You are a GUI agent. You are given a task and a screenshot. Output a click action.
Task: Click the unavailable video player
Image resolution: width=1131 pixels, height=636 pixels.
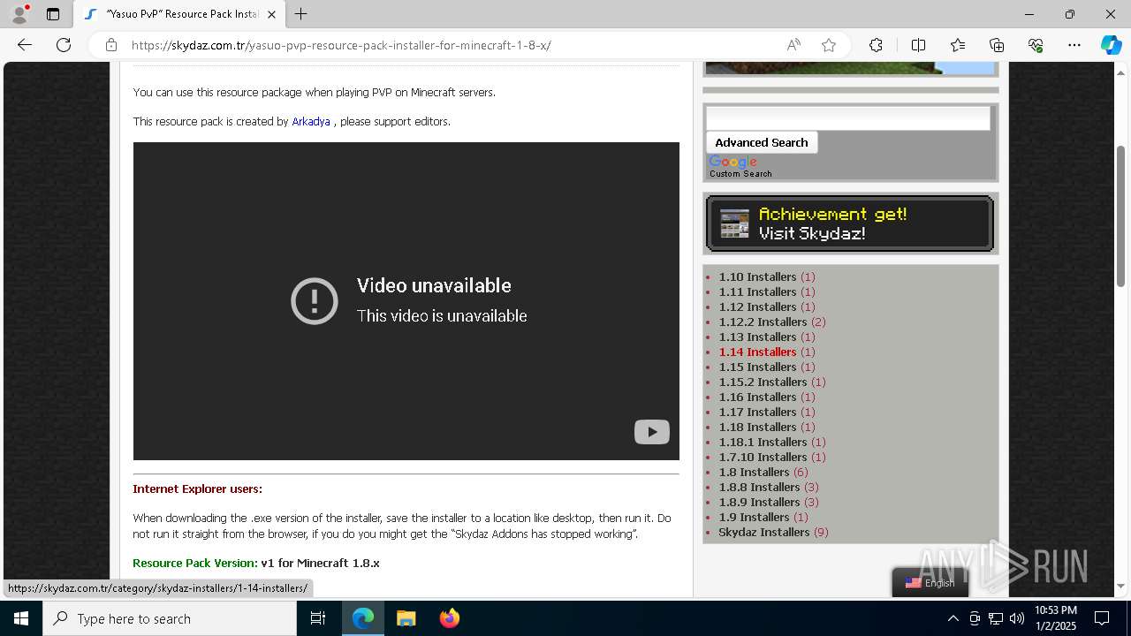coord(406,301)
